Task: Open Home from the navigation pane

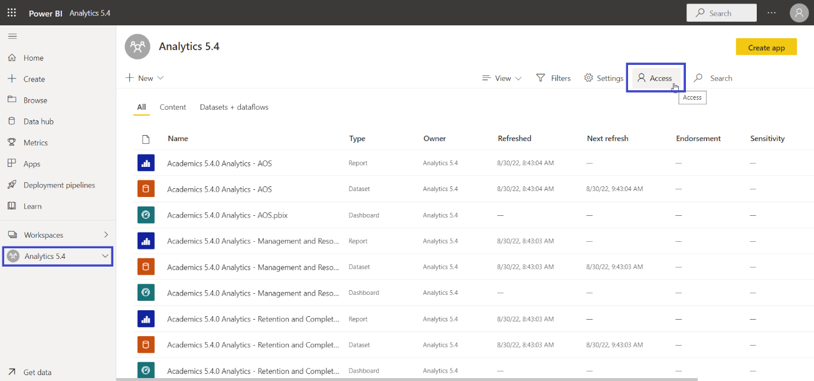Action: click(x=34, y=57)
